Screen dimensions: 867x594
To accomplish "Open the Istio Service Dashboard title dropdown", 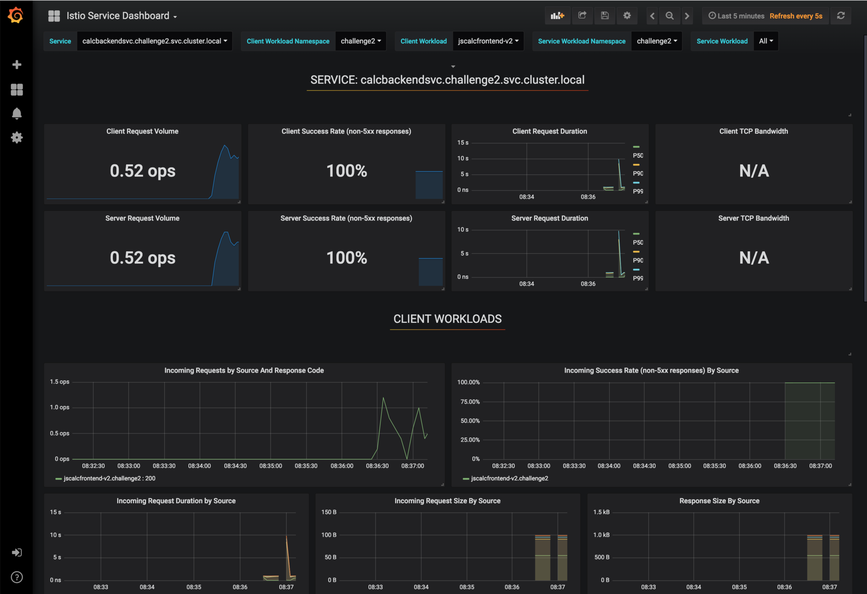I will coord(121,16).
